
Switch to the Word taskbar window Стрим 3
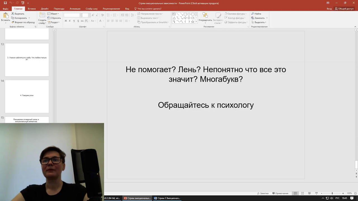167,198
